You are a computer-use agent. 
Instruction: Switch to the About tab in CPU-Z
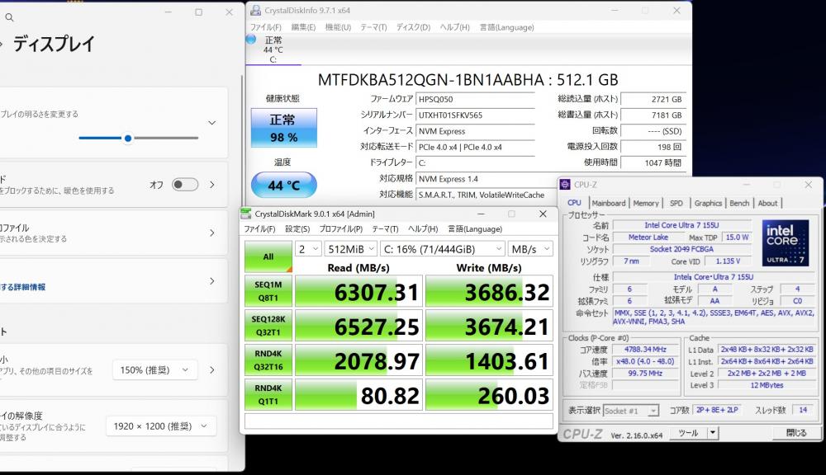tap(767, 203)
